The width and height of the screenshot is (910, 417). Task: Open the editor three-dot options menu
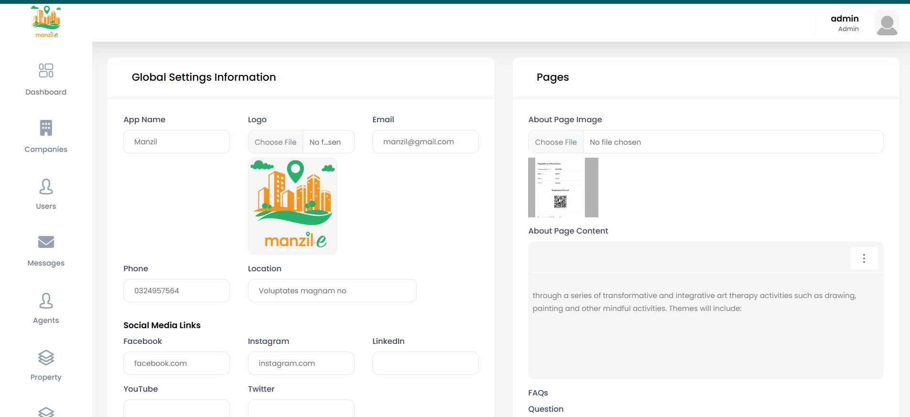pyautogui.click(x=864, y=258)
